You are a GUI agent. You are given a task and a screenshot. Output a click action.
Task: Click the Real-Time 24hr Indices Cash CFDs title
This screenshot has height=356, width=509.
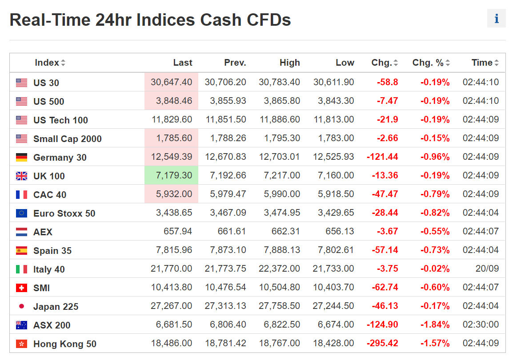[150, 20]
